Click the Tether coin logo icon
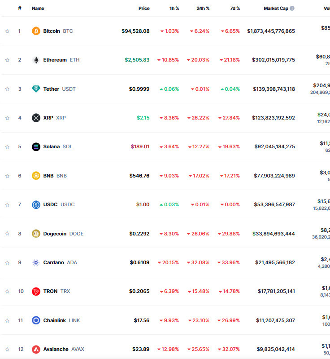 click(x=36, y=89)
